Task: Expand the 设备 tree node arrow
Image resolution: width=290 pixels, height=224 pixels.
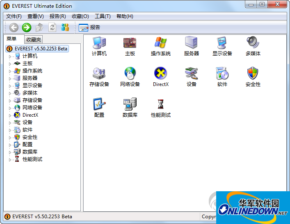Action: pyautogui.click(x=10, y=123)
